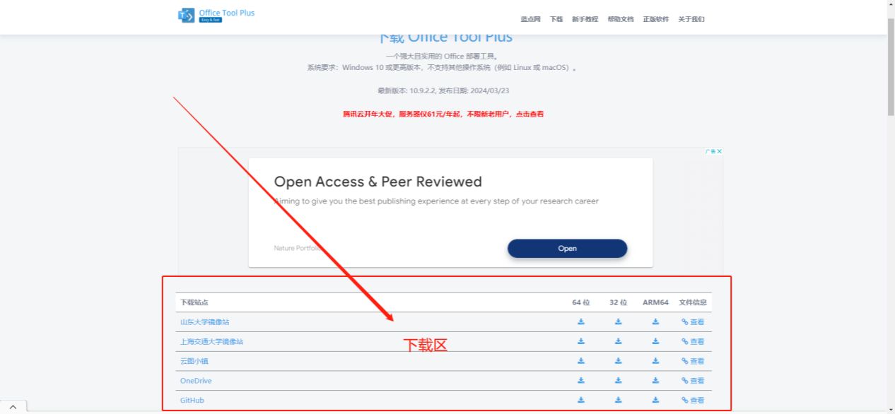Download 64-bit from GitHub row
The width and height of the screenshot is (895, 414).
pyautogui.click(x=581, y=400)
